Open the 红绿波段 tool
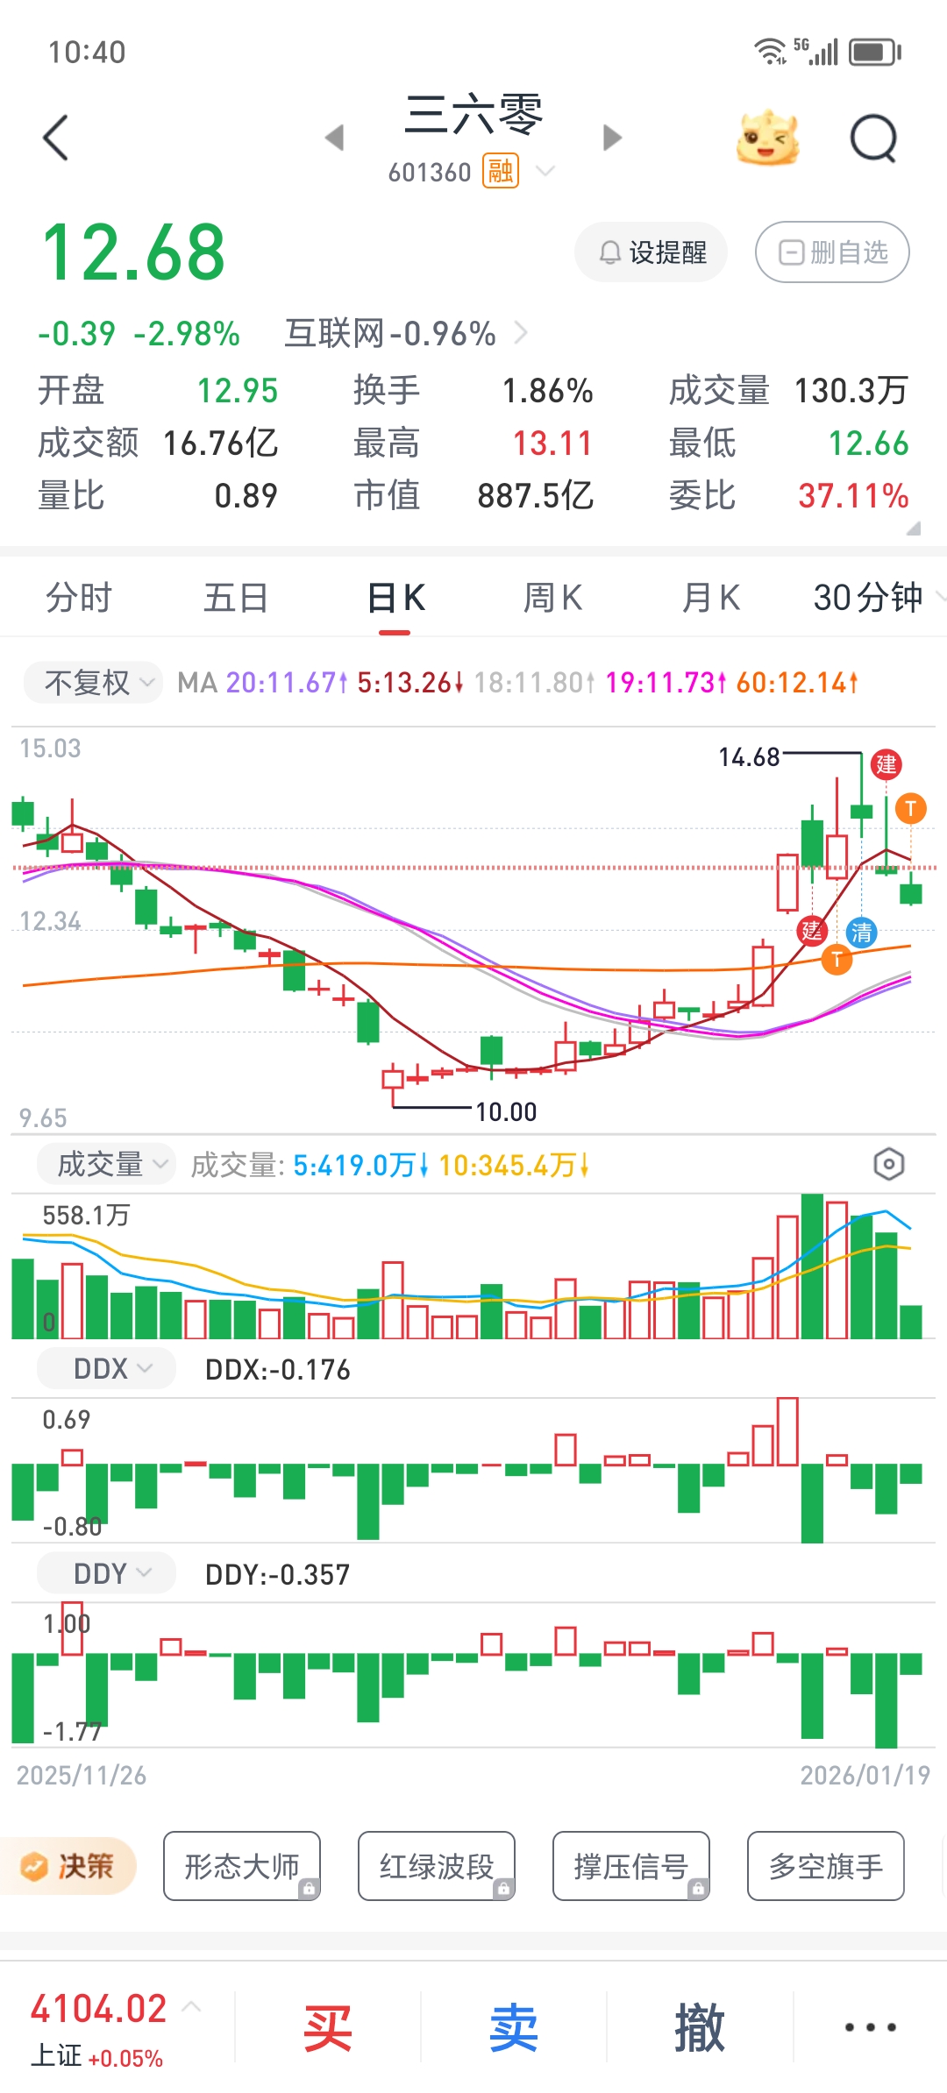 pyautogui.click(x=437, y=1866)
